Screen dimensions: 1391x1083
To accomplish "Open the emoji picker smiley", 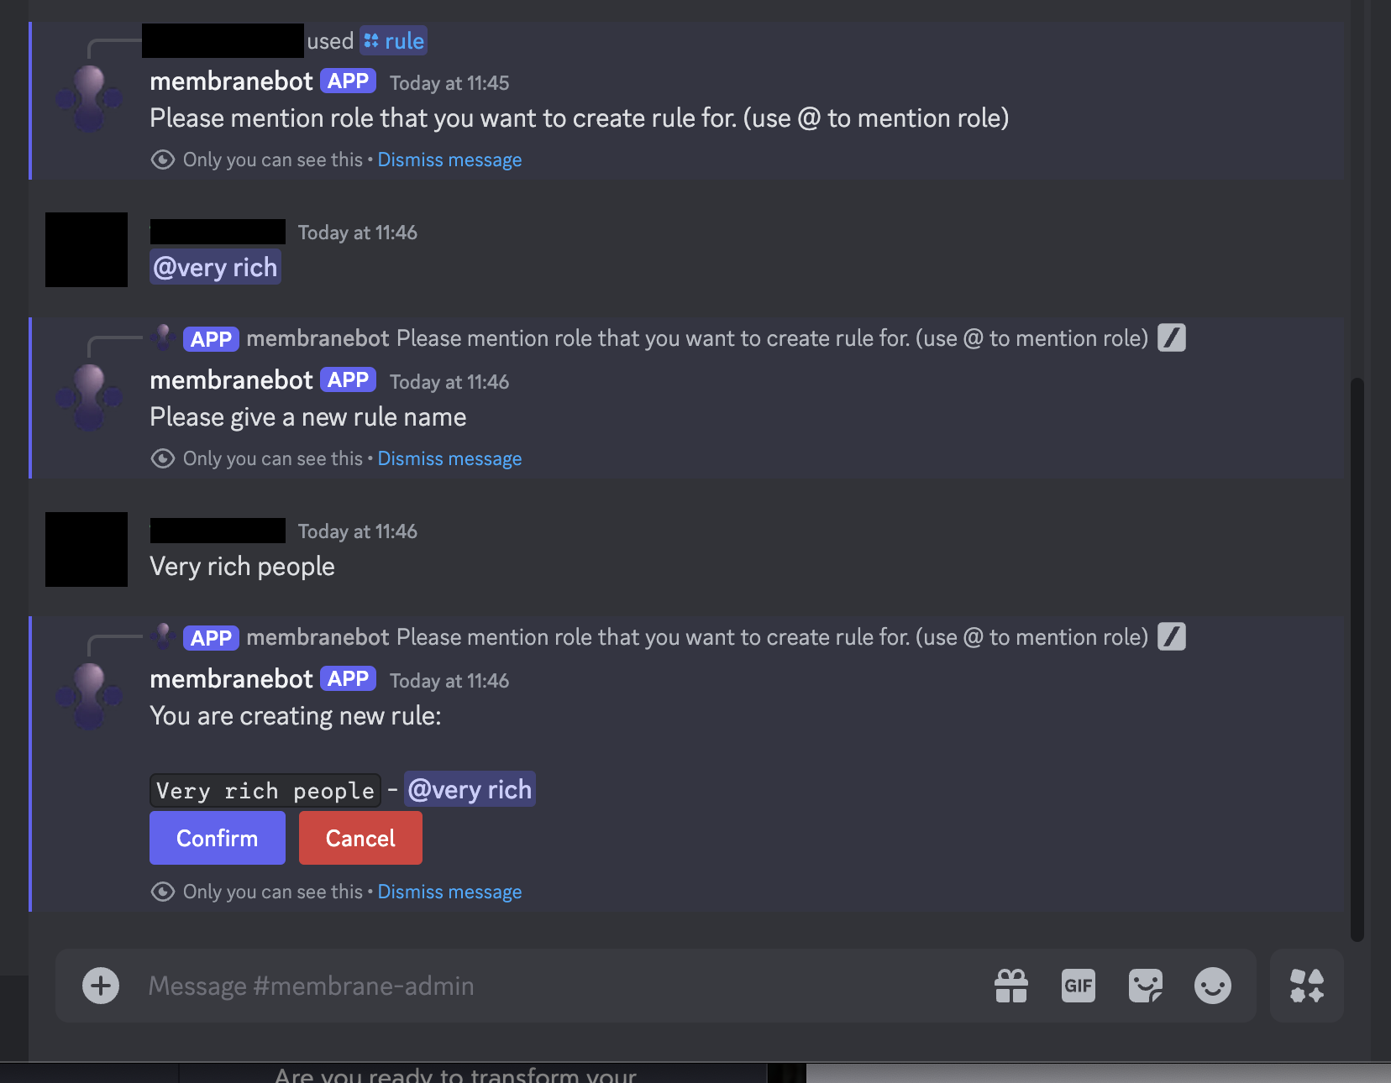I will coord(1213,986).
